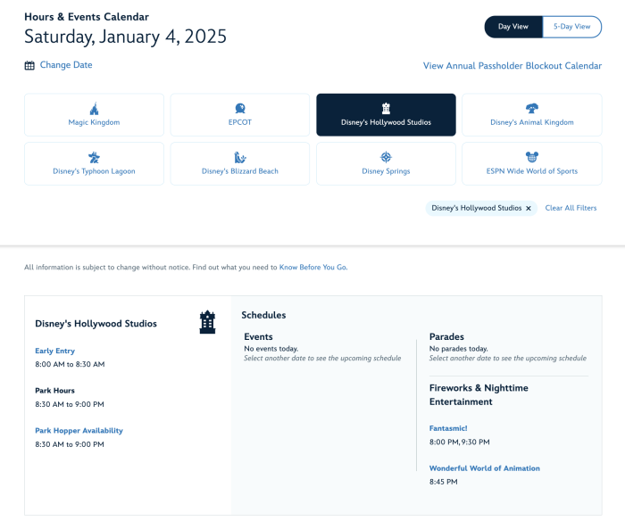Open View Annual Passholder Blockout Calendar
The width and height of the screenshot is (625, 521).
coord(512,66)
